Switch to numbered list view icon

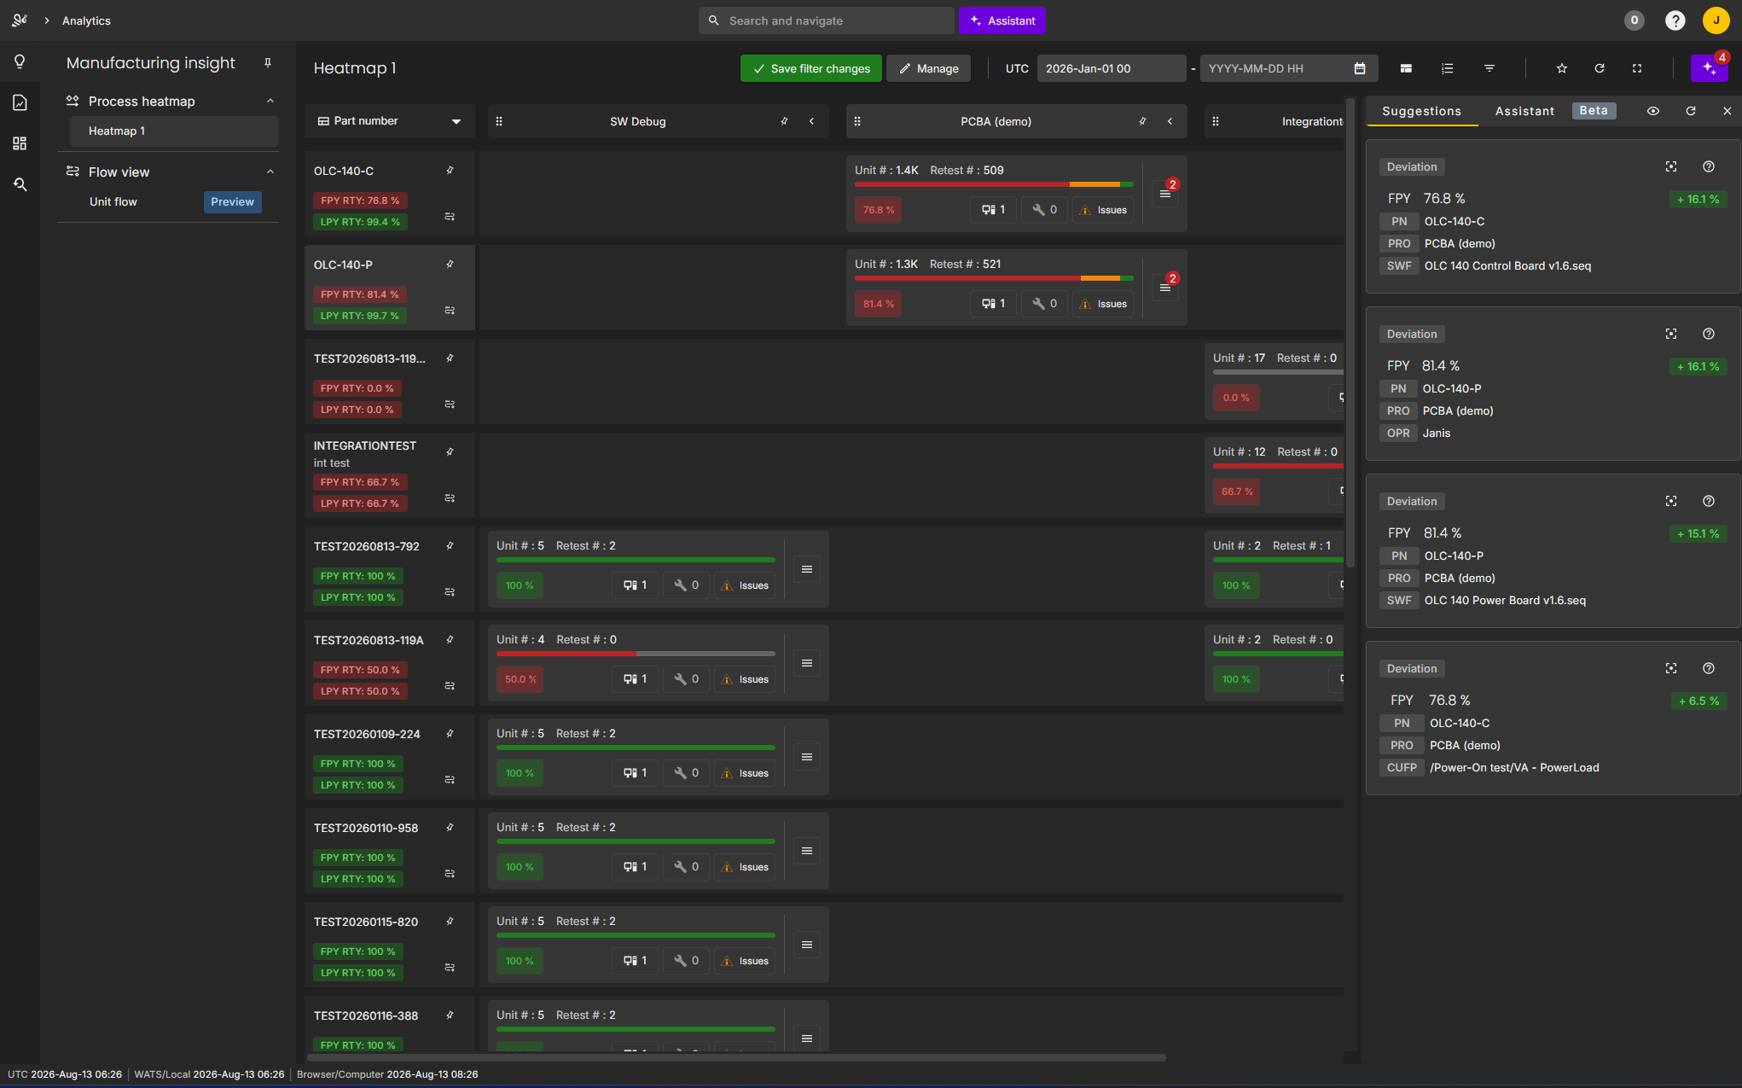(1448, 68)
